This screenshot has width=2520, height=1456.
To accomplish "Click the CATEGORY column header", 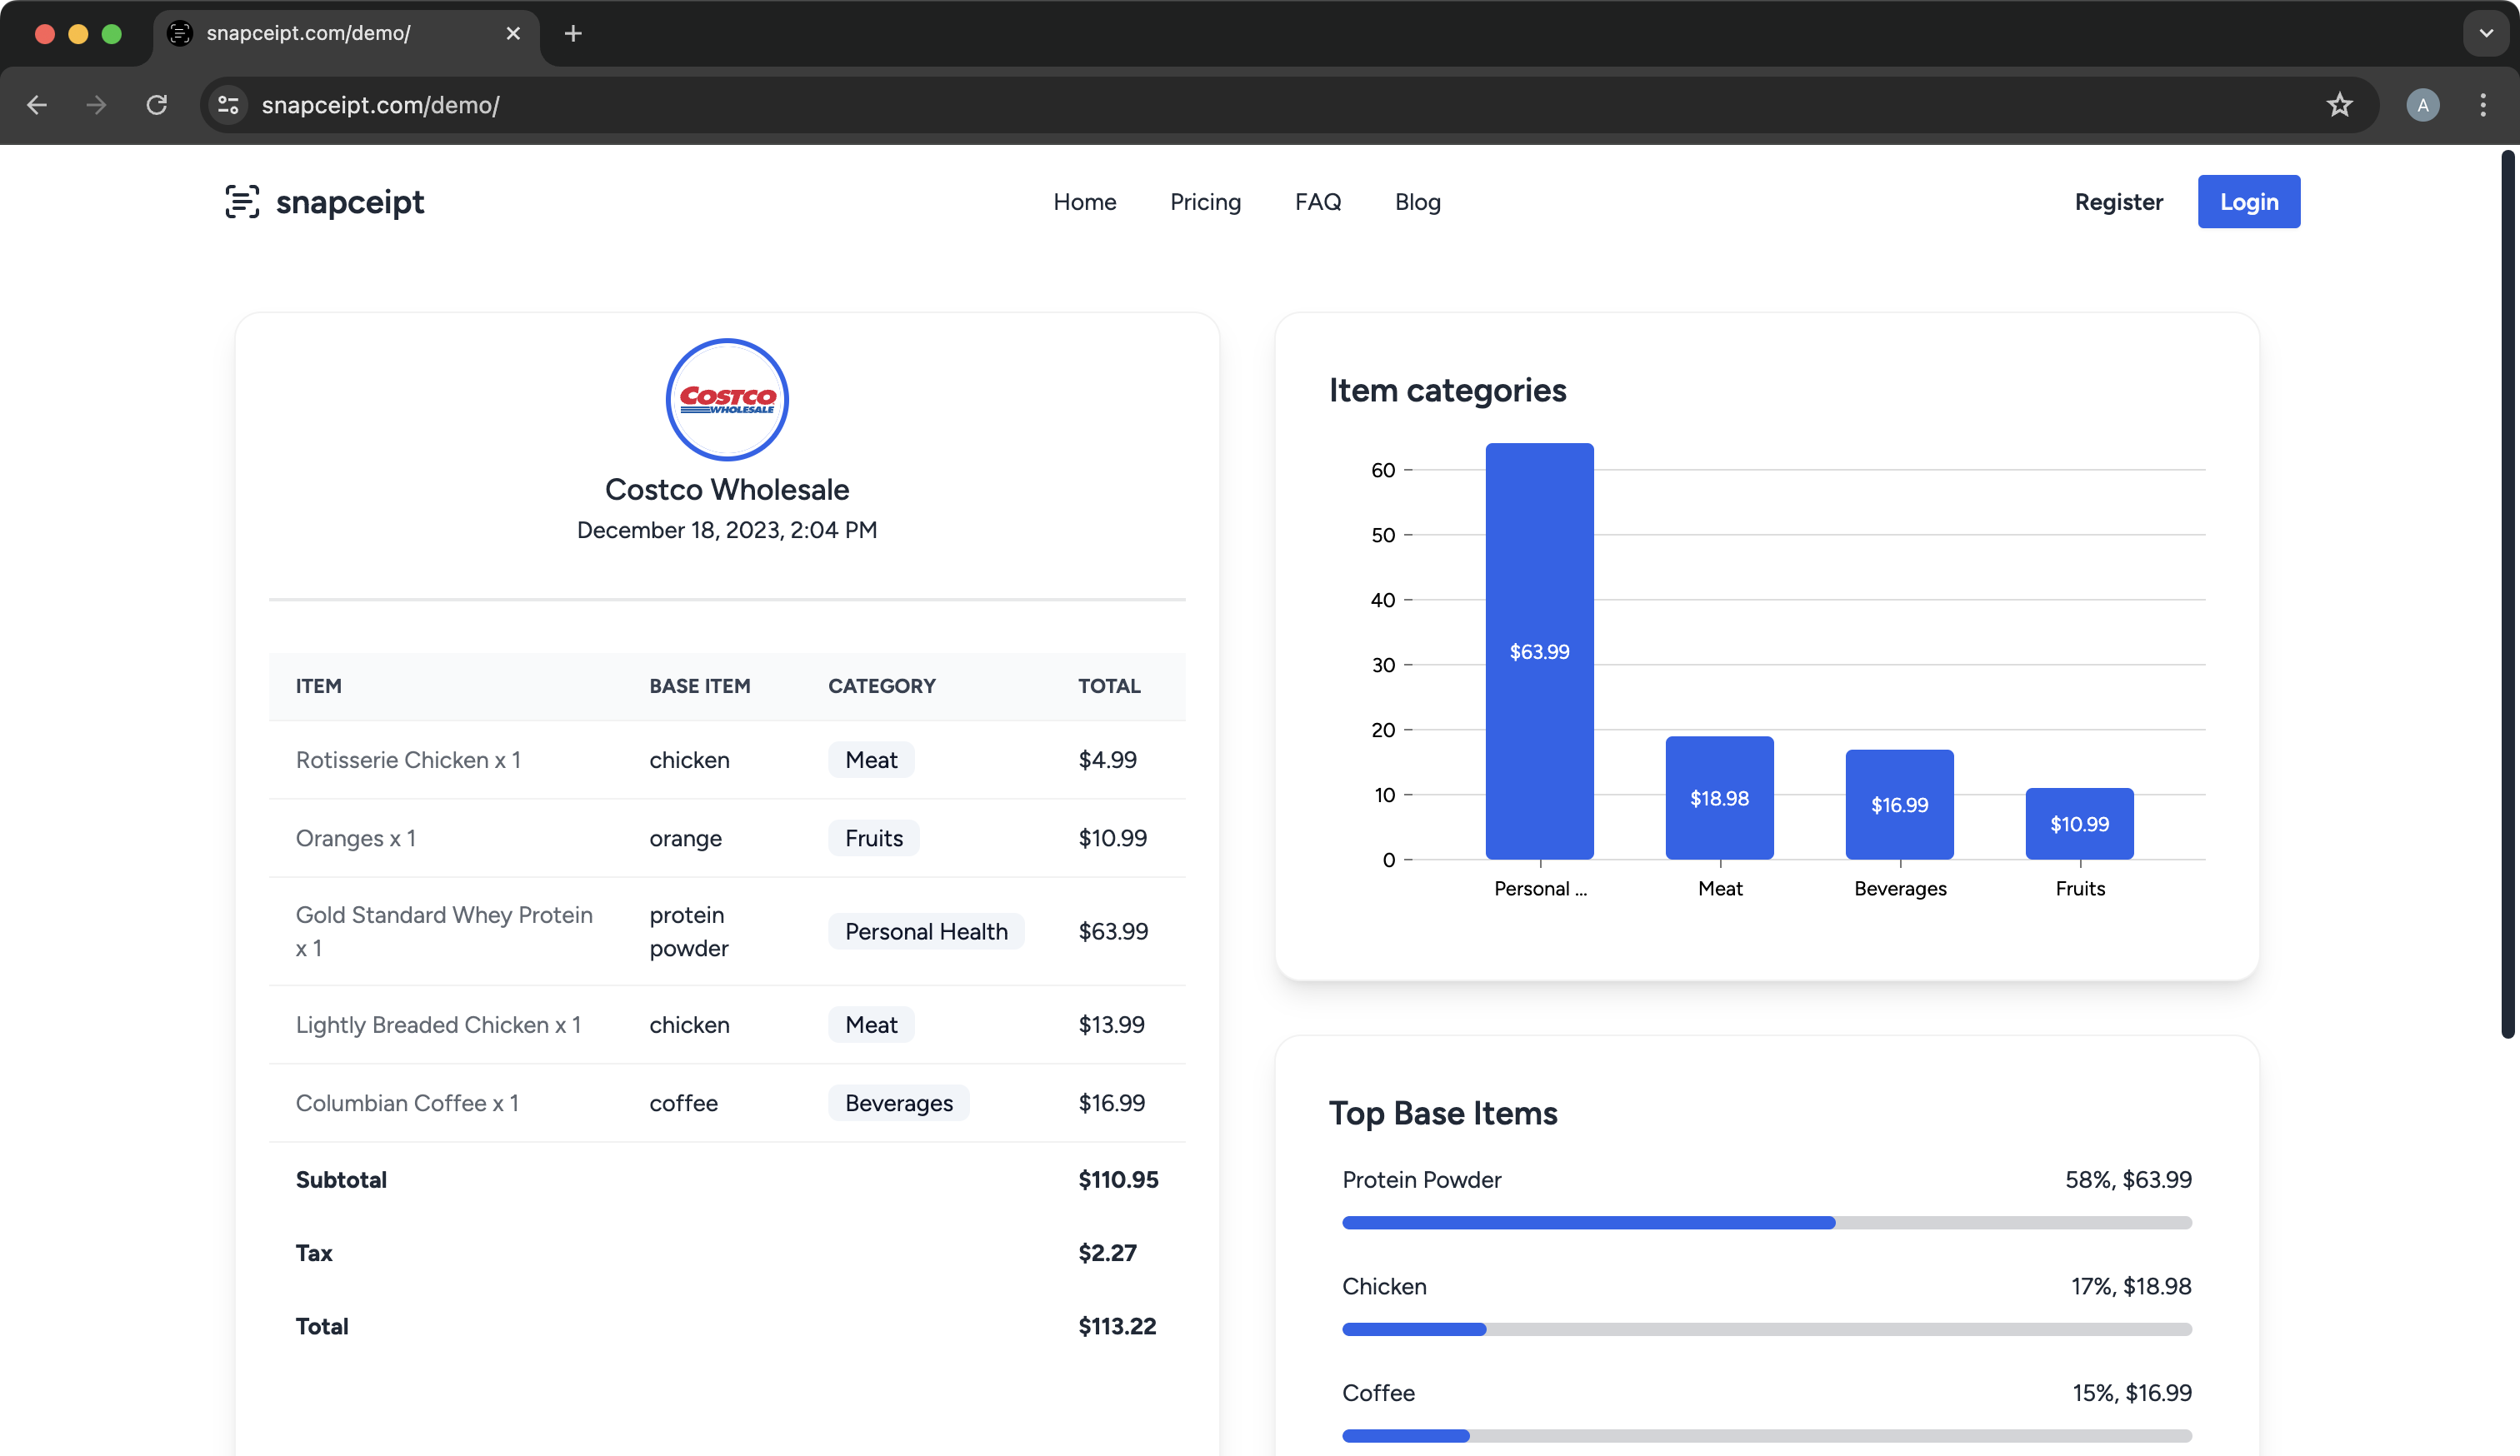I will pyautogui.click(x=882, y=686).
